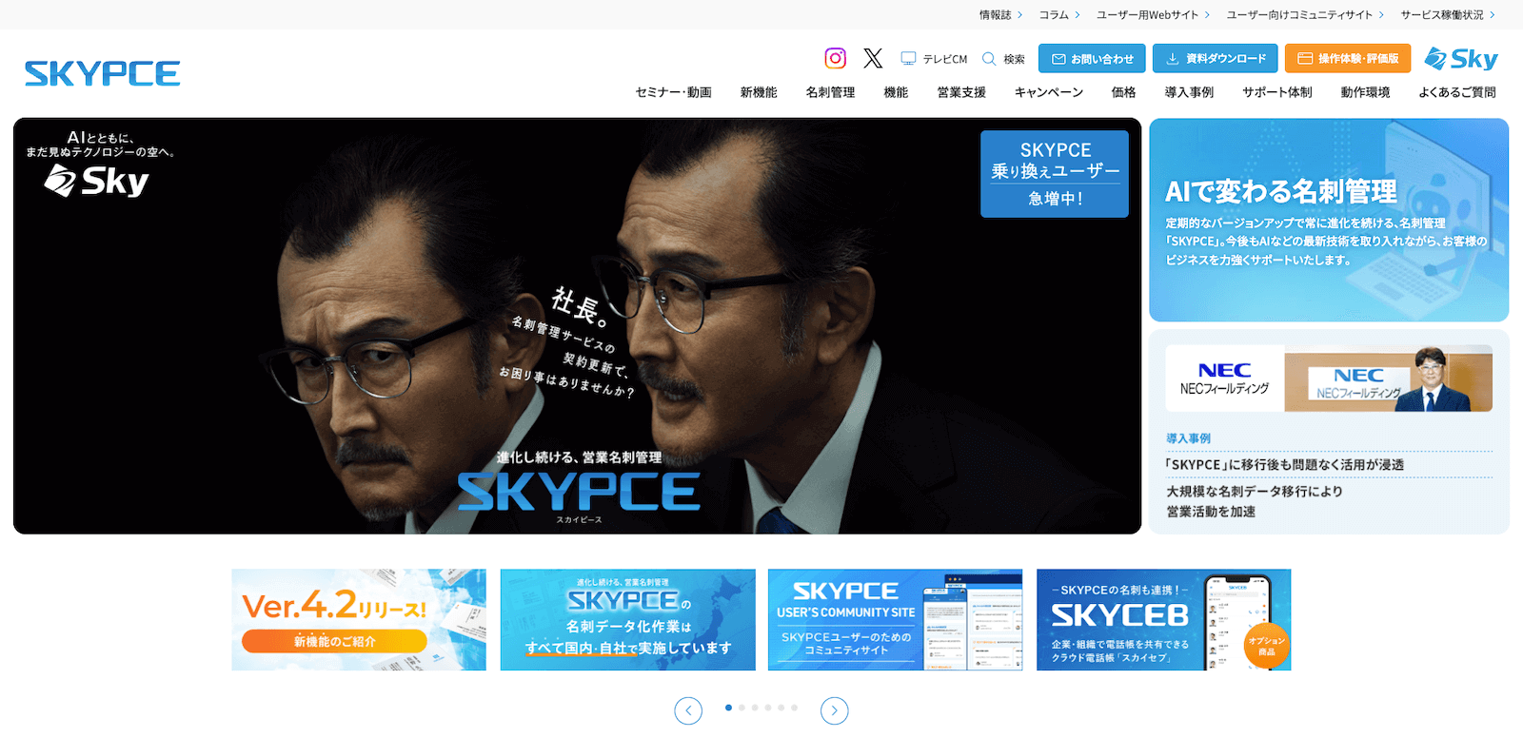The height and width of the screenshot is (738, 1523).
Task: Click 操作体験・評価版 orange button
Action: pyautogui.click(x=1348, y=59)
